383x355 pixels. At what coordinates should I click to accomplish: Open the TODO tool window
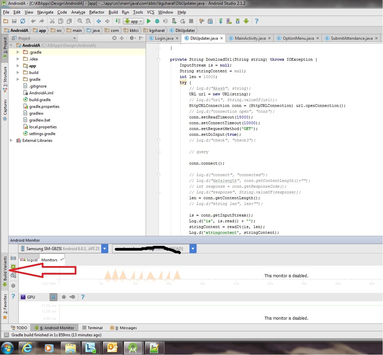pos(19,328)
